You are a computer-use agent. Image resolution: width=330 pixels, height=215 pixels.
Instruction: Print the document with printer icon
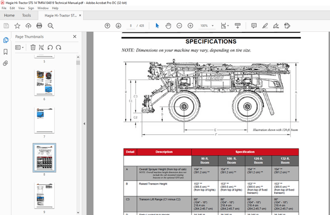pyautogui.click(x=39, y=25)
